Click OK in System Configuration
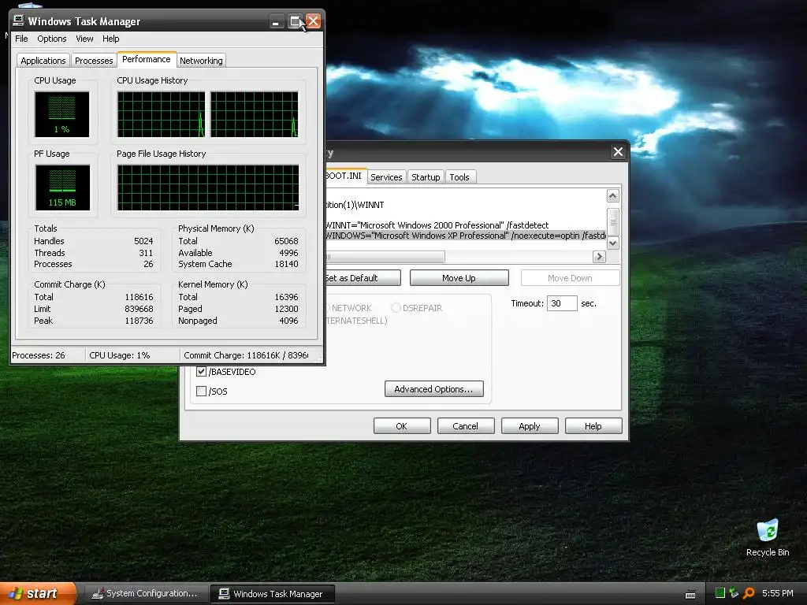 click(401, 426)
